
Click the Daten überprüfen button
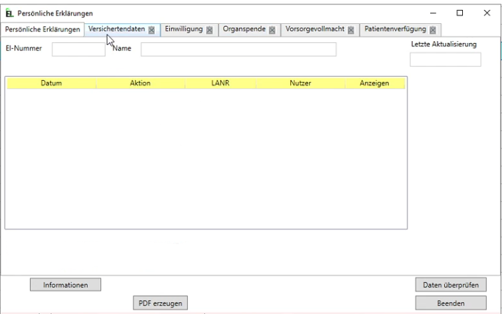click(451, 284)
